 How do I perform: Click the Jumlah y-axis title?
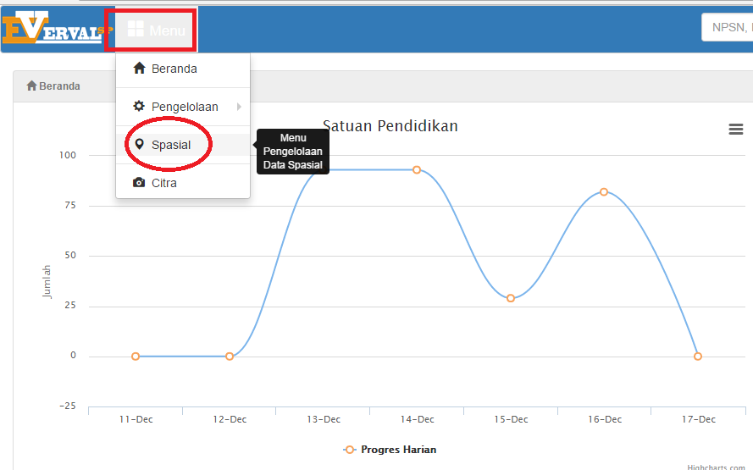[47, 282]
